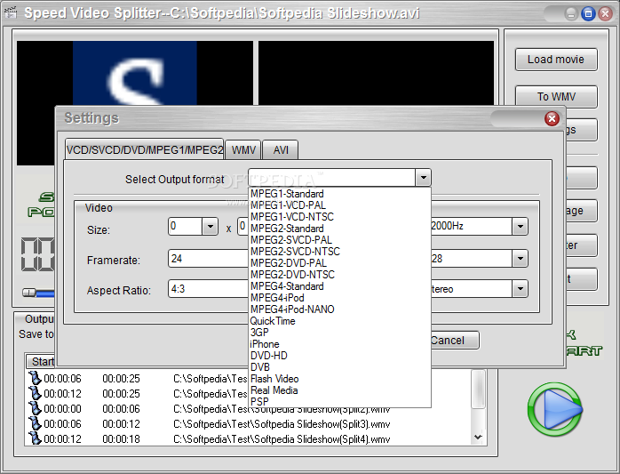Choose 3GP output format

tap(340, 333)
